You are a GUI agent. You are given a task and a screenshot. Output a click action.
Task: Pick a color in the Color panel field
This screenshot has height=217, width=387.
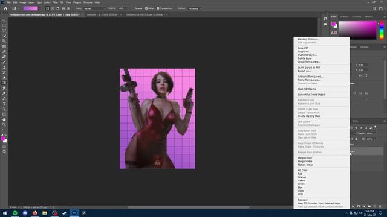coord(357,30)
